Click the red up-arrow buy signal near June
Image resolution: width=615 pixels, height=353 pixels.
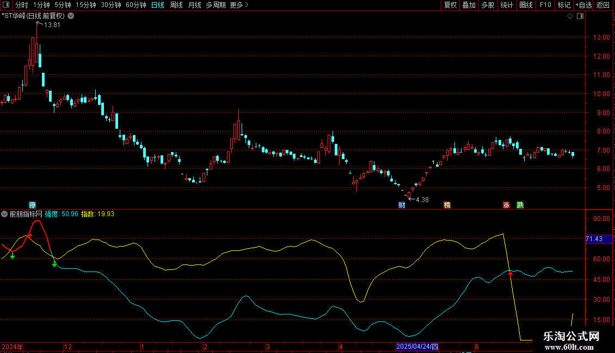pyautogui.click(x=511, y=274)
